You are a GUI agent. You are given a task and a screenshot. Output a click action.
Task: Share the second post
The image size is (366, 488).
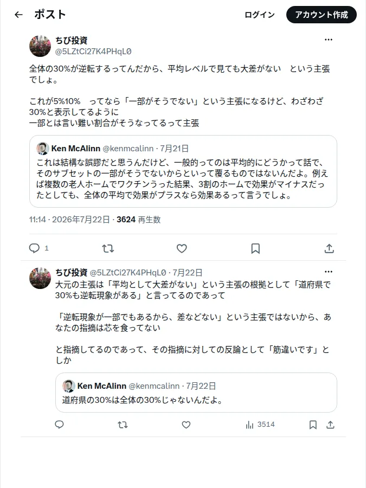331,425
